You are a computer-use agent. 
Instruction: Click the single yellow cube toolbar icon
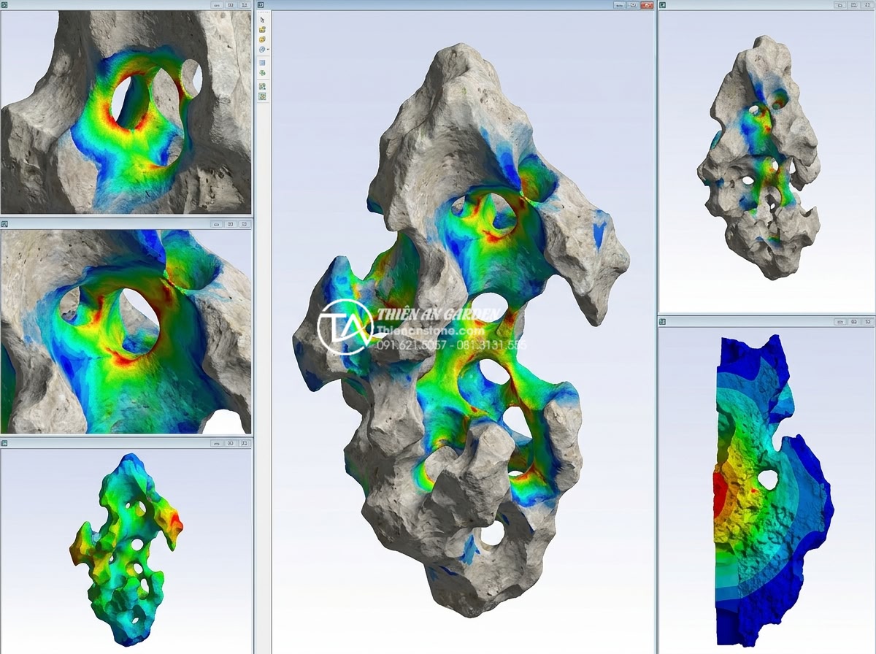pyautogui.click(x=262, y=39)
